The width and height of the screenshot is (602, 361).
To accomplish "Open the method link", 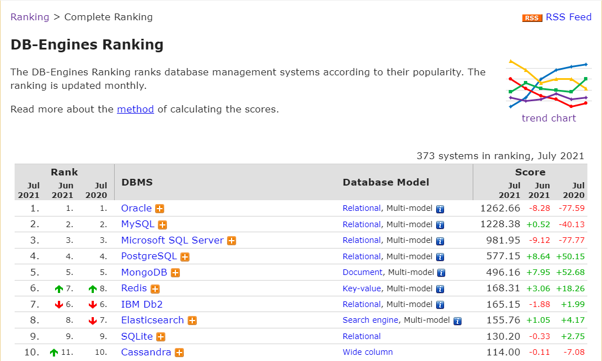I will 135,109.
